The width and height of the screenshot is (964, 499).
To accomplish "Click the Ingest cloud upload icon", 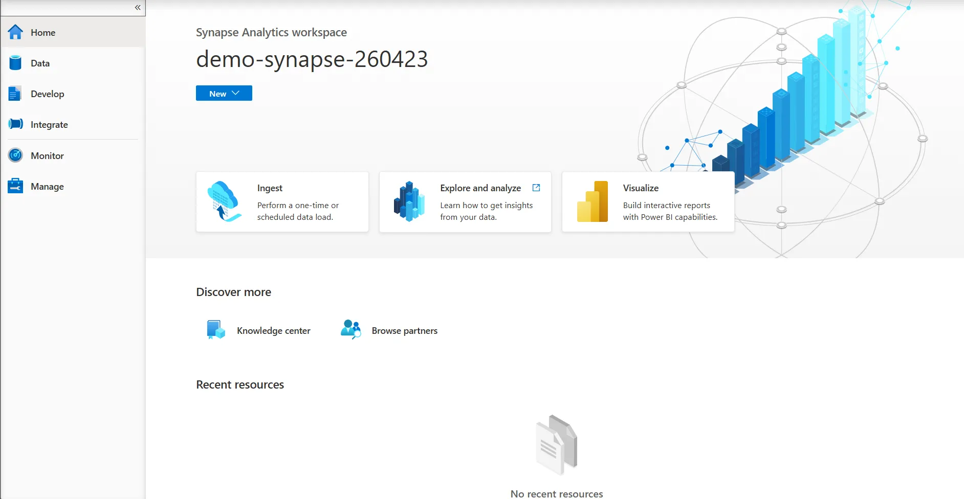I will pos(224,201).
